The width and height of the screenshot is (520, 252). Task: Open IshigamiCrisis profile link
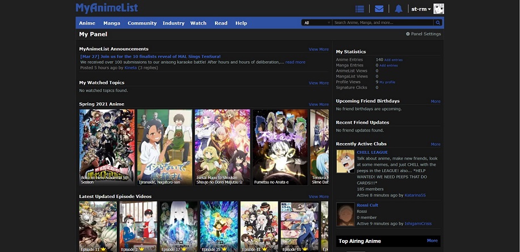pos(418,224)
